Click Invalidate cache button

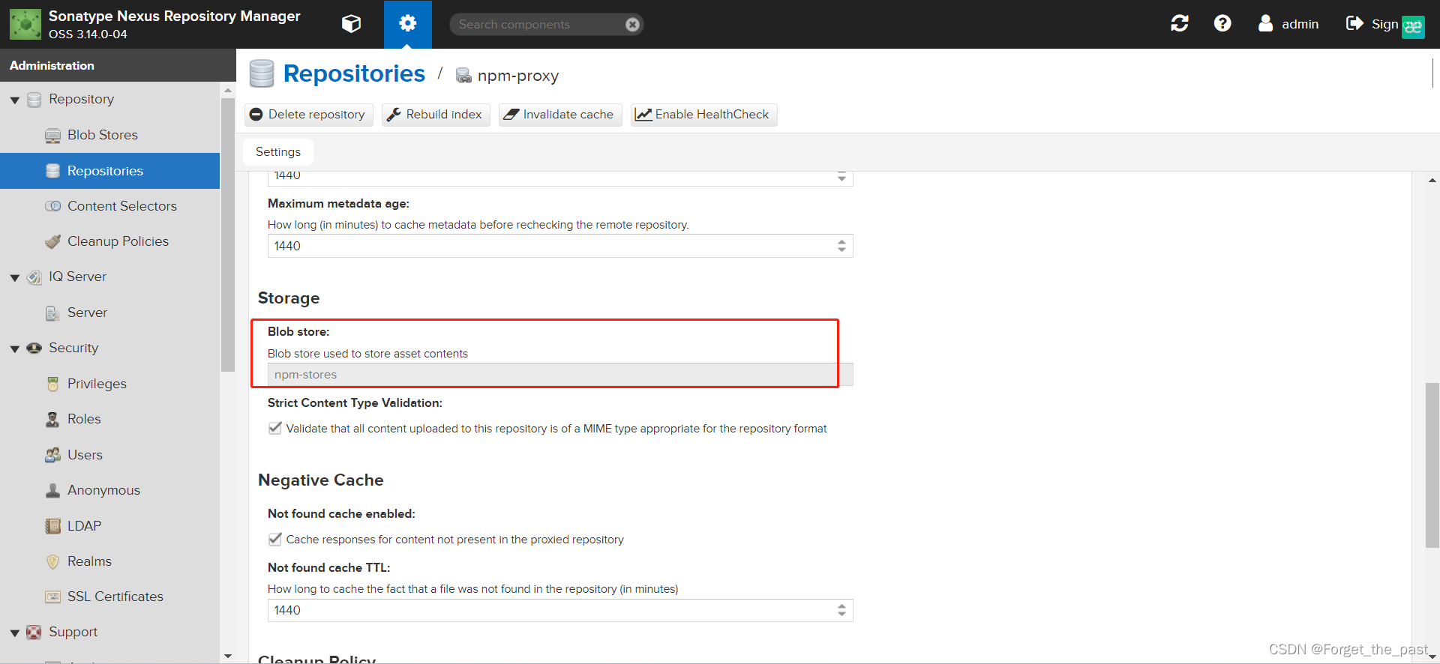pos(559,115)
